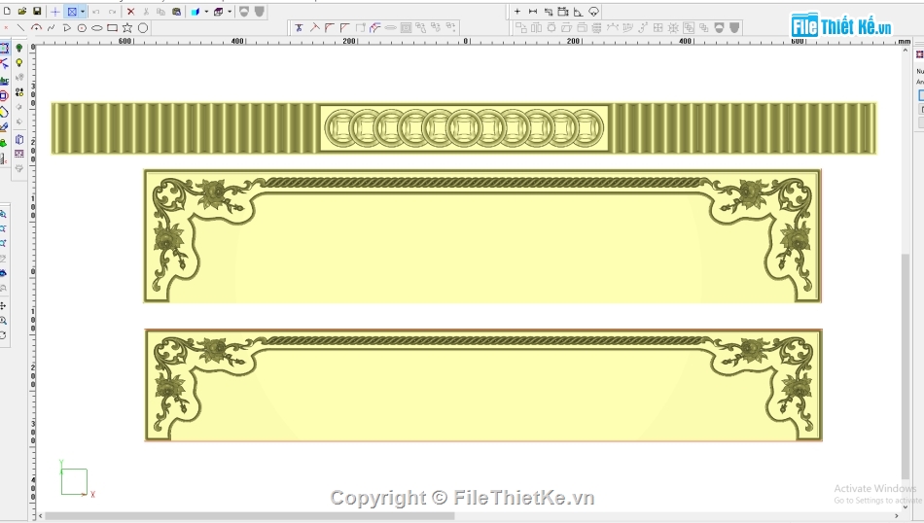The image size is (924, 523).
Task: Select the point tool with small red X
Action: click(6, 27)
